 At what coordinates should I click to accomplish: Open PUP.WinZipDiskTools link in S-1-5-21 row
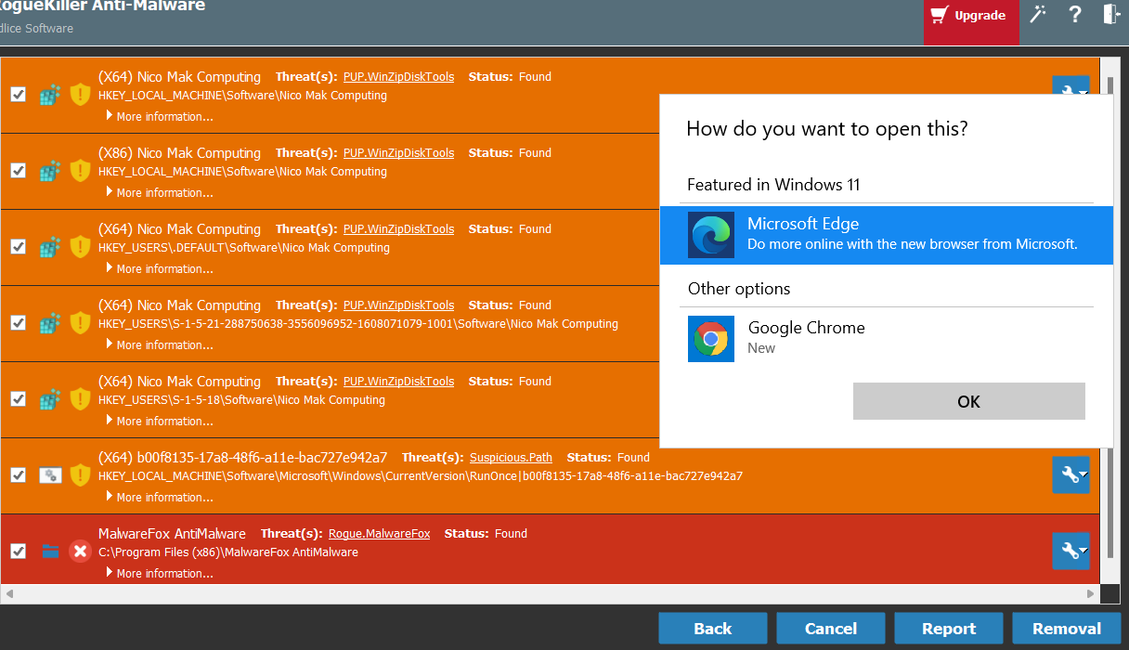point(399,305)
